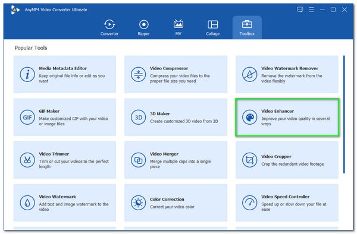357x234 pixels.
Task: Select the Toolbox tab
Action: click(x=247, y=27)
